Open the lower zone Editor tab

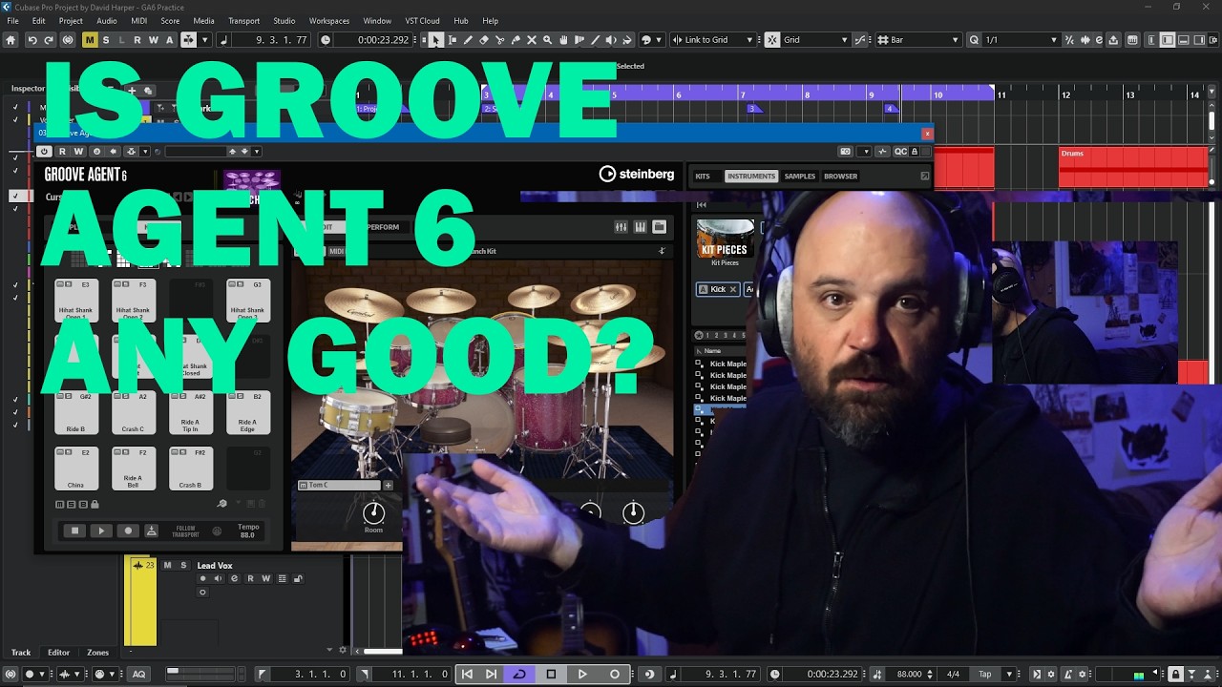(x=58, y=653)
